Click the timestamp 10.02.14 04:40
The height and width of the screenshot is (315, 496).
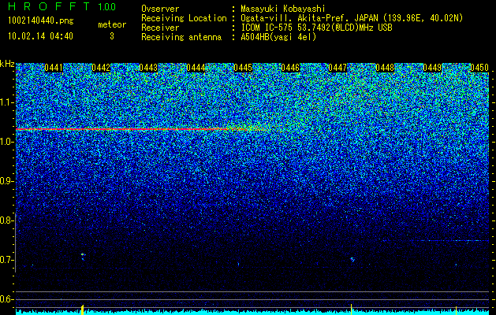point(40,36)
